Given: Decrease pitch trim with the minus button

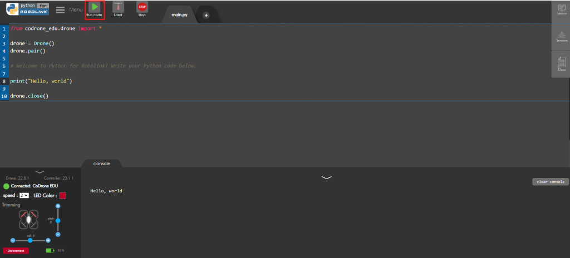Looking at the screenshot, I should coord(58,234).
